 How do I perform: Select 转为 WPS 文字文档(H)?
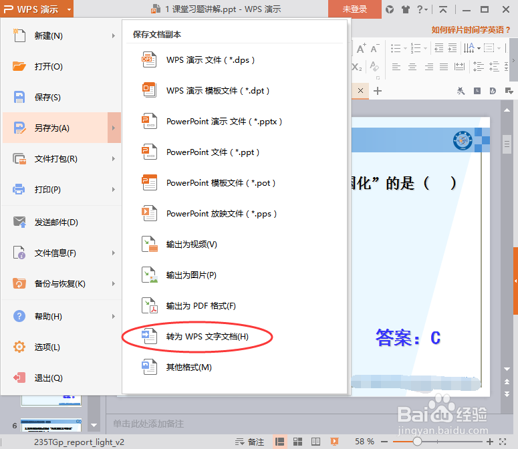pos(235,336)
